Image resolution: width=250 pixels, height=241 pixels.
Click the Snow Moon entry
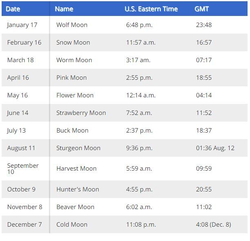[73, 43]
